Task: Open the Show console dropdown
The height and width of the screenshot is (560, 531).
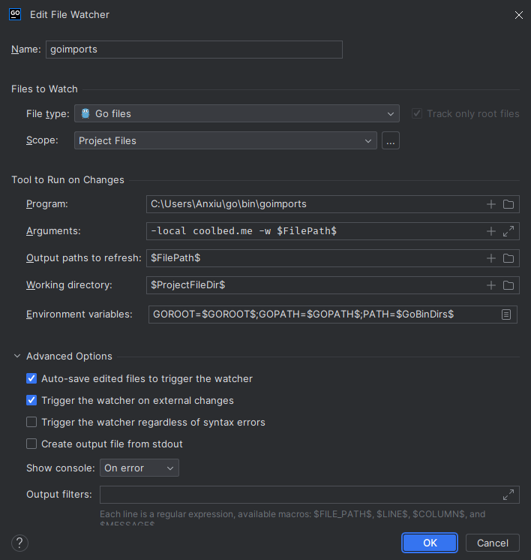Action: click(x=139, y=468)
